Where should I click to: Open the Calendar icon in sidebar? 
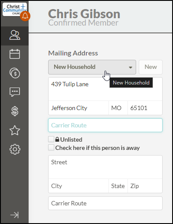point(15,54)
